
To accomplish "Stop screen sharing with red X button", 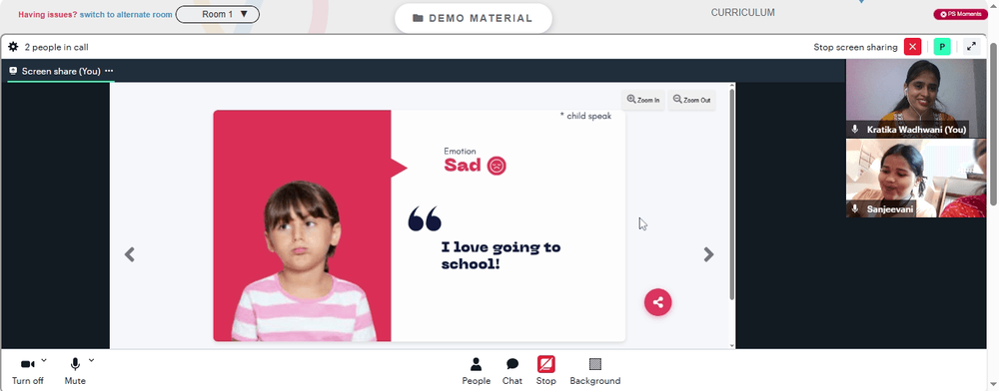I will coord(912,47).
